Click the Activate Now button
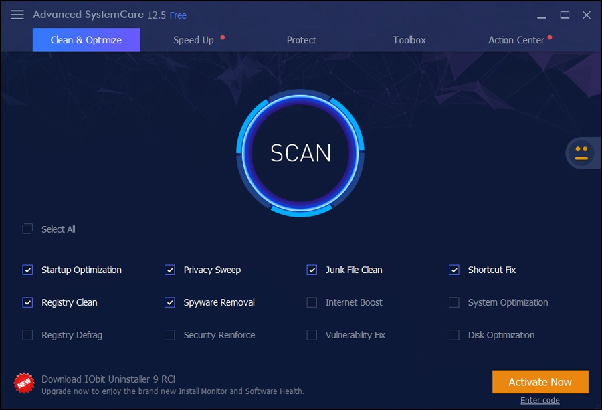 [x=540, y=382]
